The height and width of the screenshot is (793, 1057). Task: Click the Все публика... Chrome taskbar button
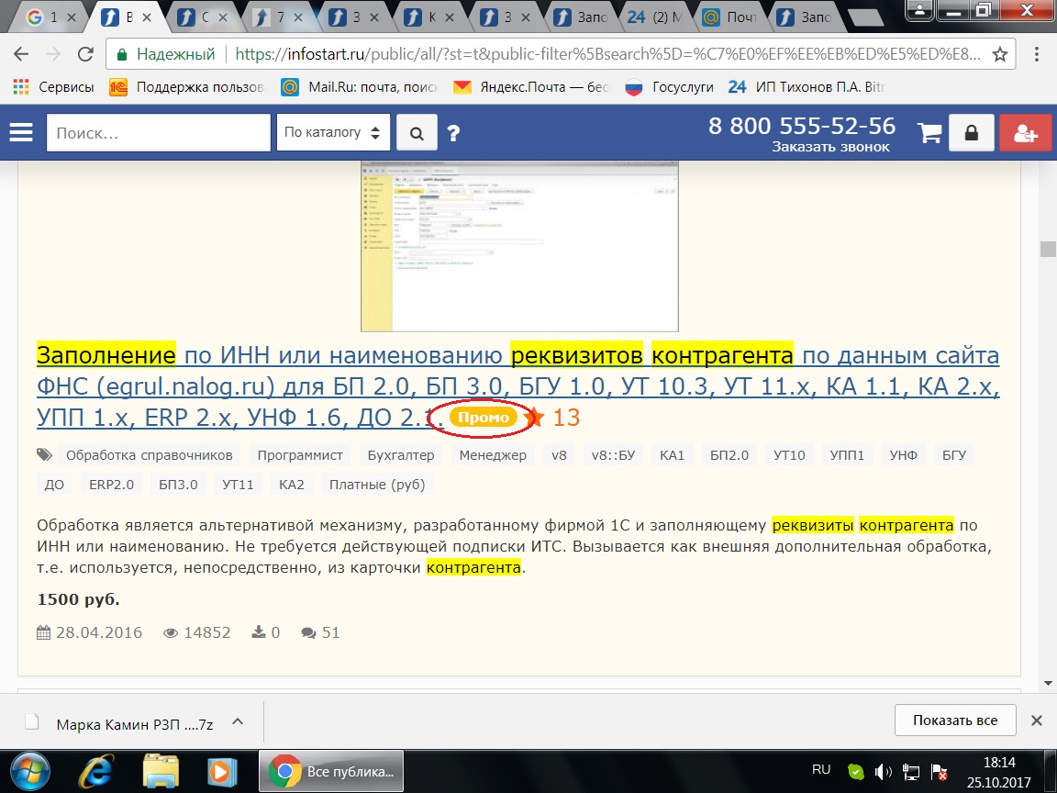(x=331, y=771)
